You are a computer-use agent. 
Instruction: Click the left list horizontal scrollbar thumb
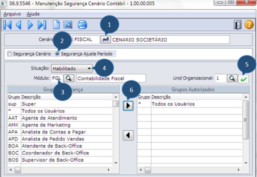pos(18,170)
